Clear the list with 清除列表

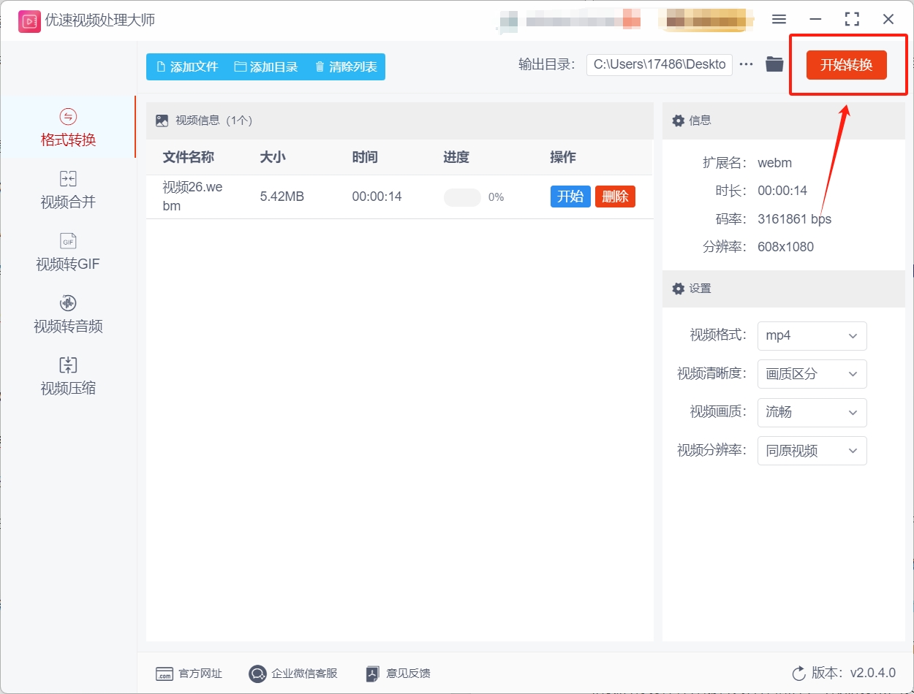pos(349,66)
